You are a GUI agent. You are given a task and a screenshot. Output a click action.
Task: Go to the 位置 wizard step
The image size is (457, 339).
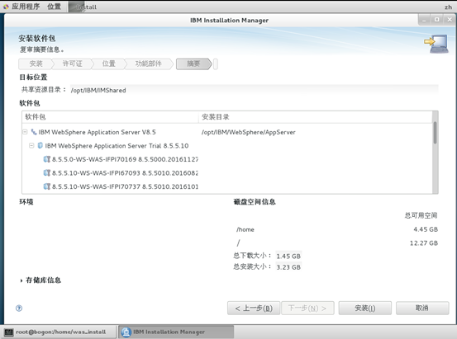point(109,64)
